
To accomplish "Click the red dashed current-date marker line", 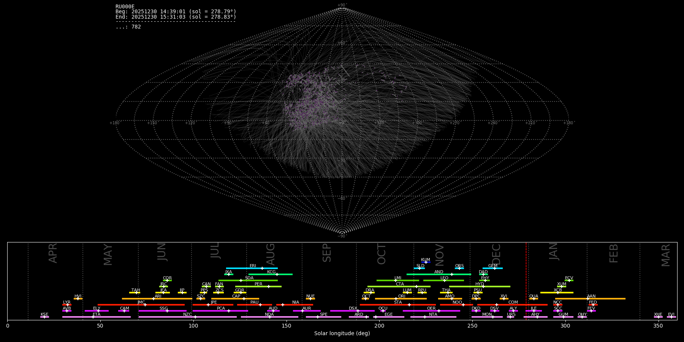I will [x=526, y=281].
